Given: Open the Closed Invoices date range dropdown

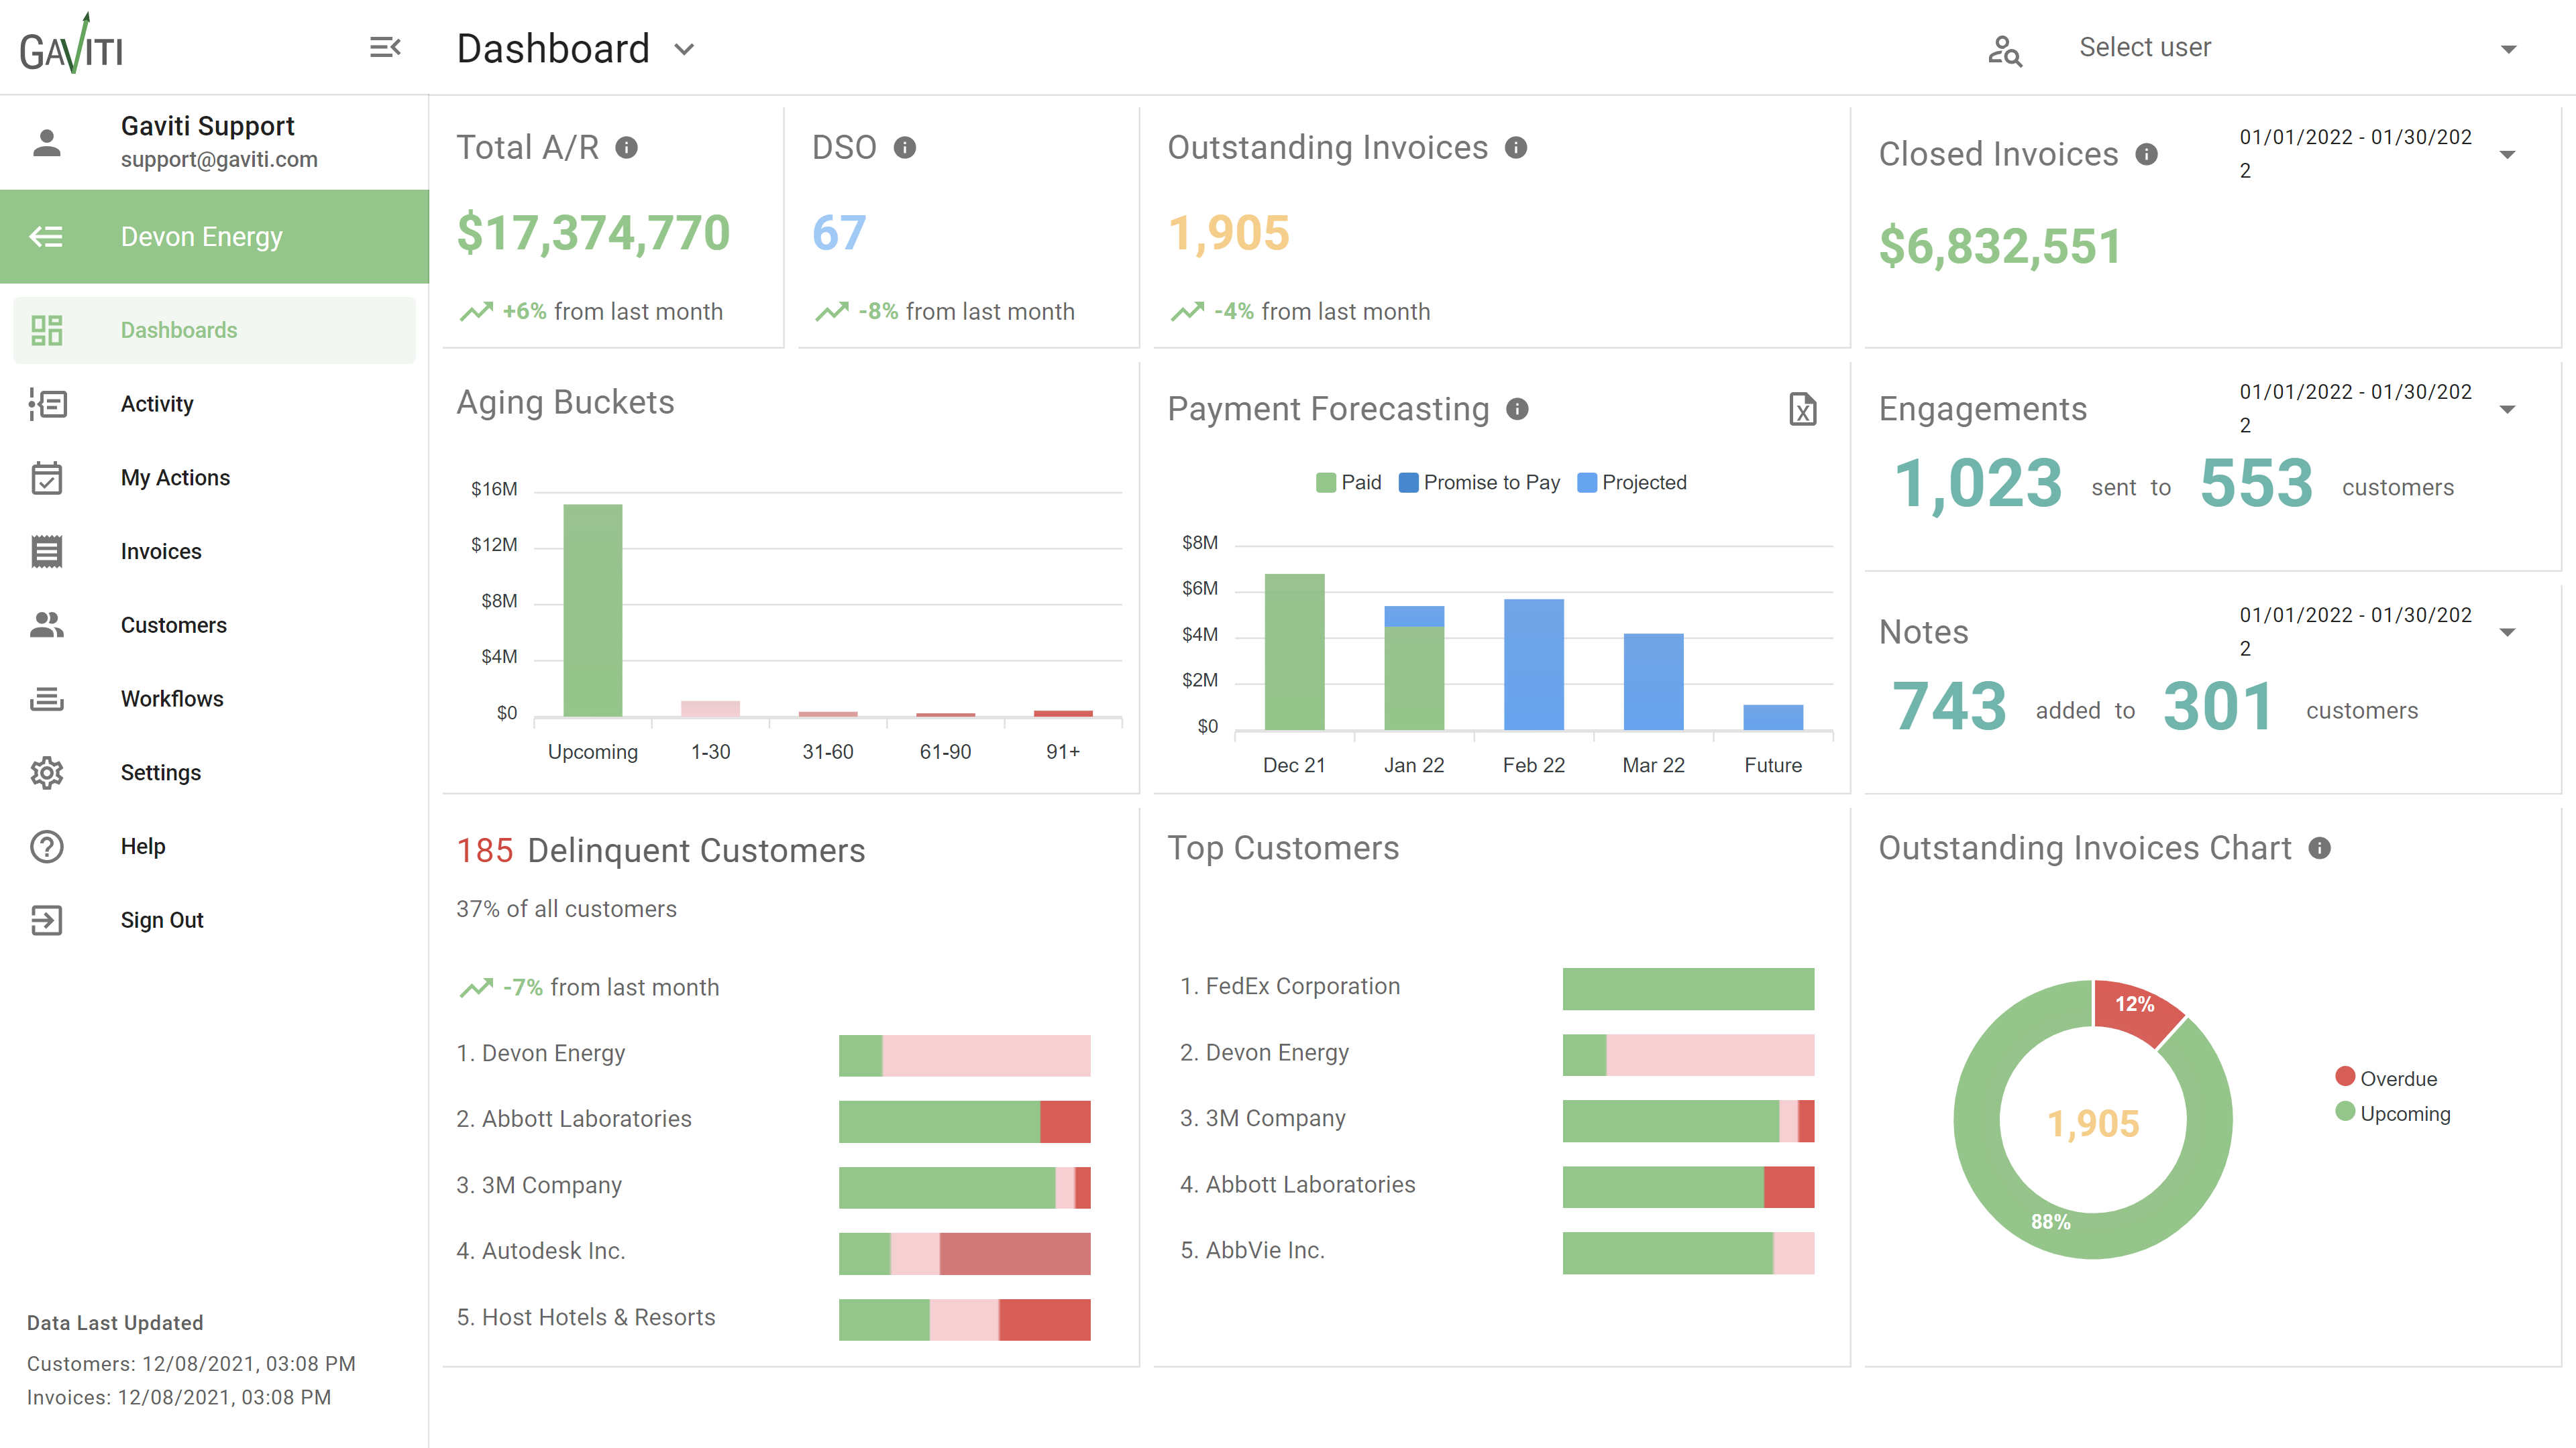Looking at the screenshot, I should (x=2507, y=154).
